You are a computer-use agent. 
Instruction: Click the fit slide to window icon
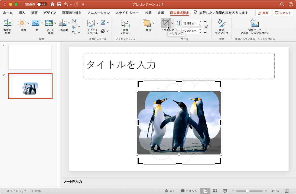coord(287,191)
